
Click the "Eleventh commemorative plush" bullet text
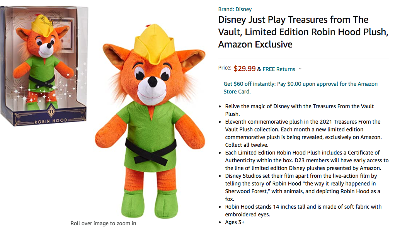pos(303,133)
